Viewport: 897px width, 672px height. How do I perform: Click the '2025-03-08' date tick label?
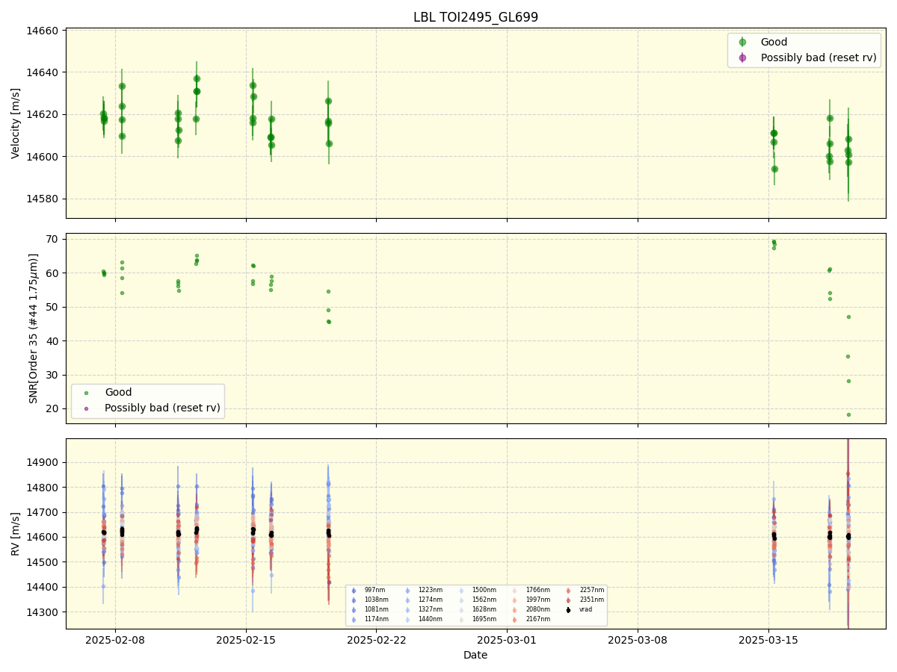point(638,640)
